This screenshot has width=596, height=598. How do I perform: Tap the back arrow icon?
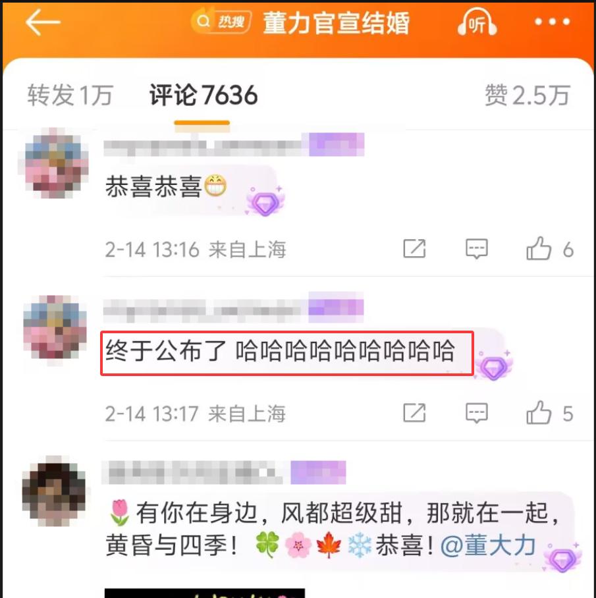click(43, 22)
